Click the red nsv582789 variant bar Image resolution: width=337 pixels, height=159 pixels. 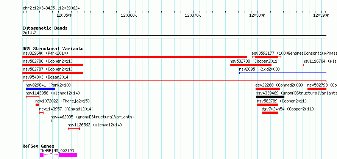tap(268, 105)
